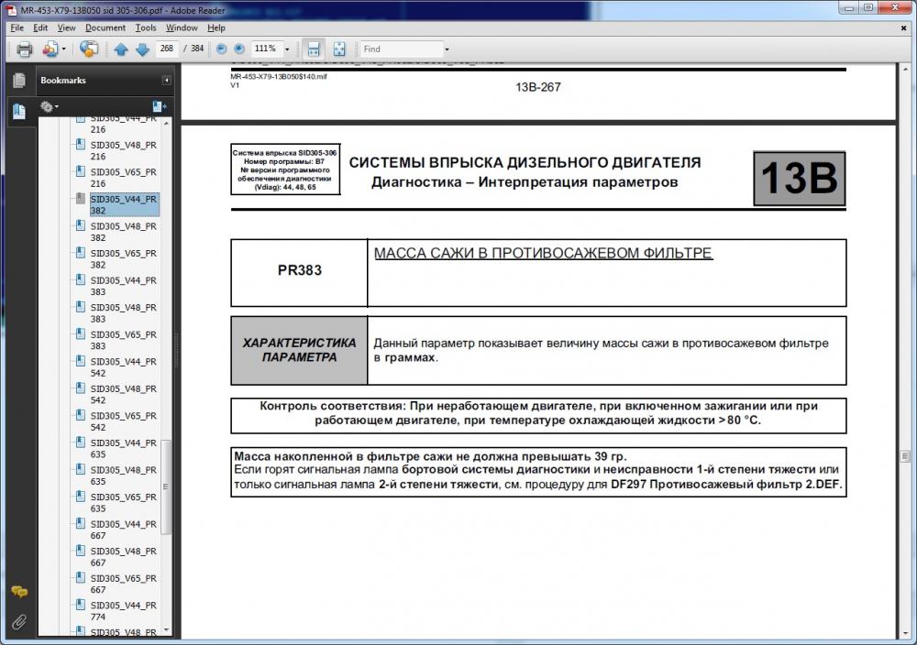
Task: Open the Bookmarks options gear menu
Action: click(50, 106)
